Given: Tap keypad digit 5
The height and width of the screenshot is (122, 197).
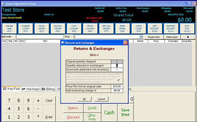Looking at the screenshot, I should coord(18,109).
